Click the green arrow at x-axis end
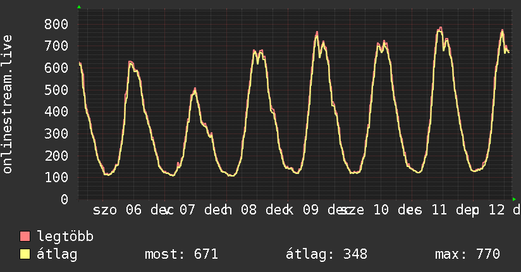 (x=514, y=199)
